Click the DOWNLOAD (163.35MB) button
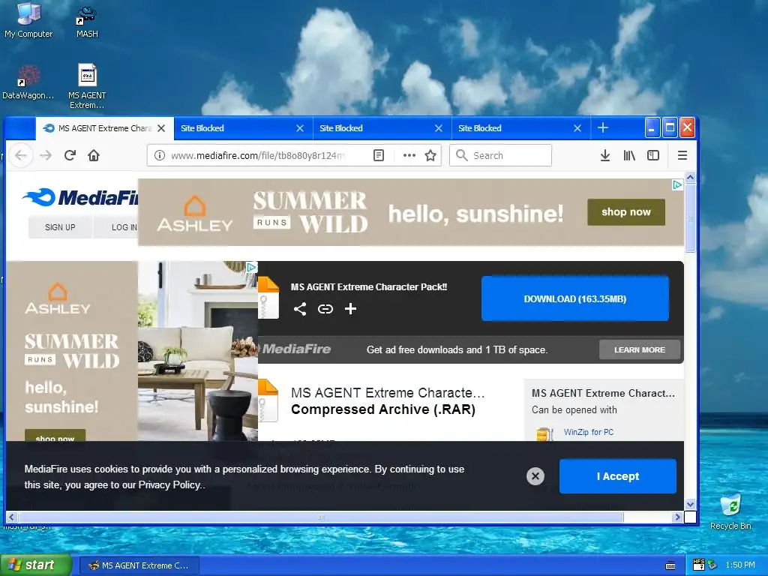The image size is (768, 576). click(575, 298)
